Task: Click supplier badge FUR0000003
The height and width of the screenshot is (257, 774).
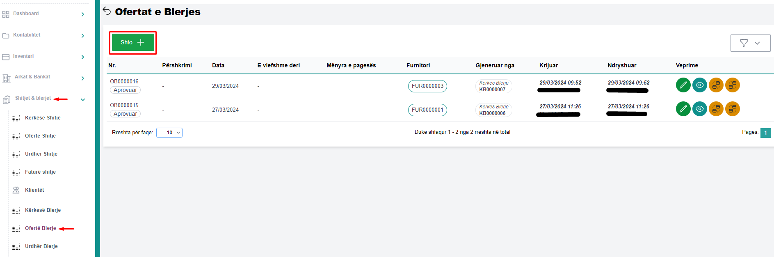Action: (427, 86)
